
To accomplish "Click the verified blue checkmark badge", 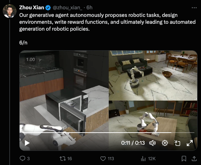I will pos(48,8).
